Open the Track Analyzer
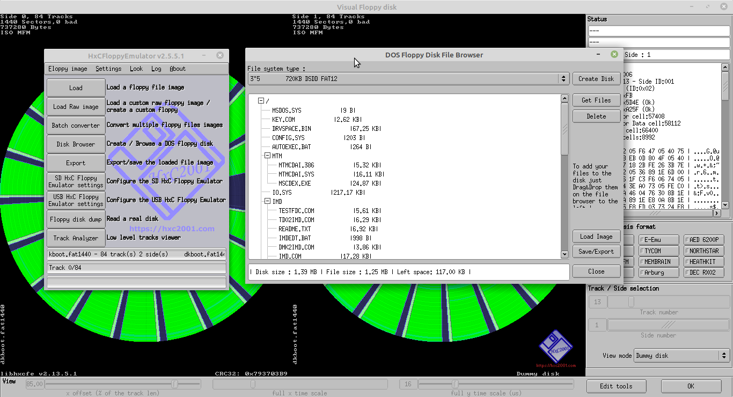The image size is (733, 397). pyautogui.click(x=76, y=238)
